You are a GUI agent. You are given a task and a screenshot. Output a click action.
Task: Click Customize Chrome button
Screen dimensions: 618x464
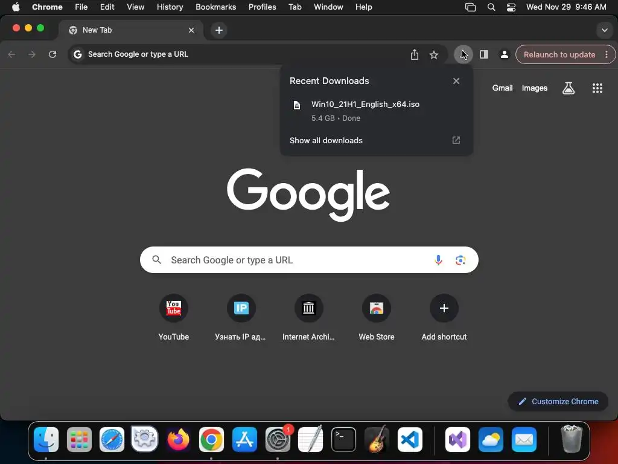point(558,401)
